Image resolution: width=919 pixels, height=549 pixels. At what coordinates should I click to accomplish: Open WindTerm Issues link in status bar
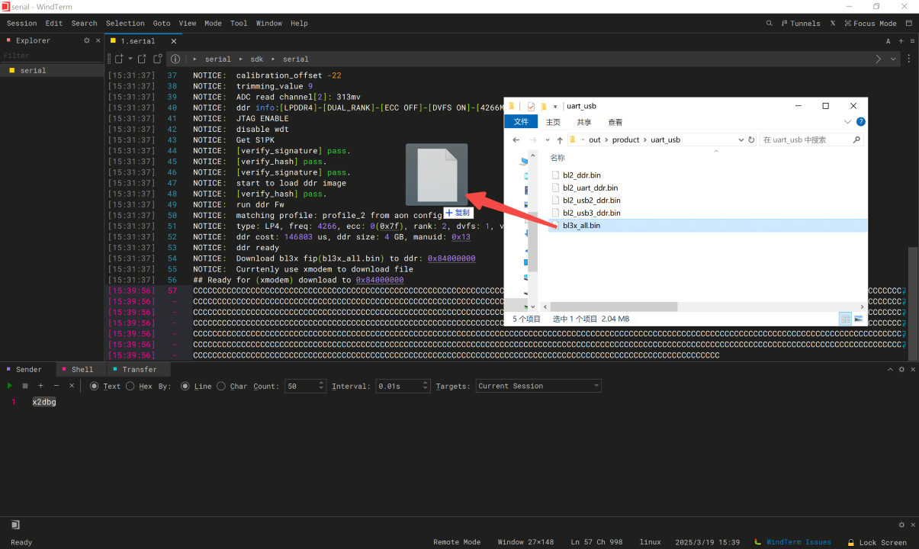(x=793, y=542)
